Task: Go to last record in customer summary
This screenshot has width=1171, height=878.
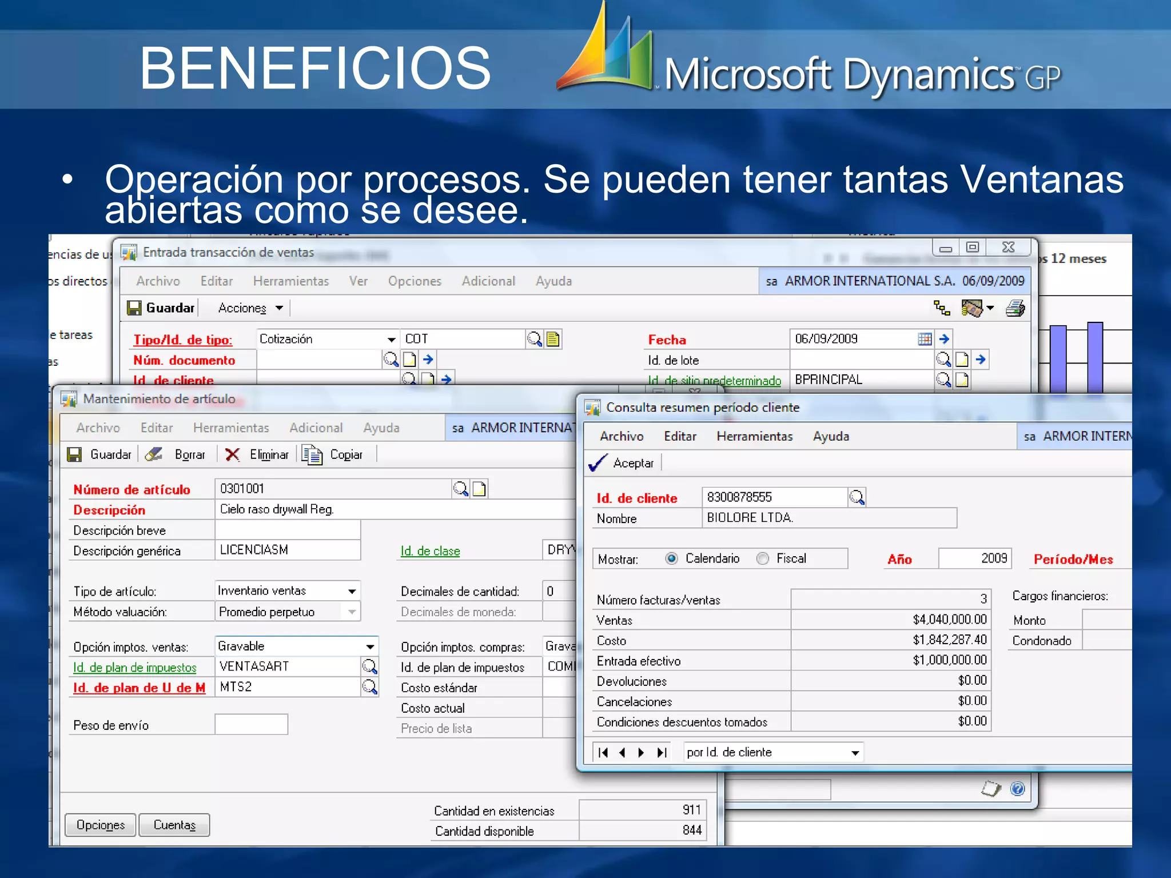Action: point(662,753)
